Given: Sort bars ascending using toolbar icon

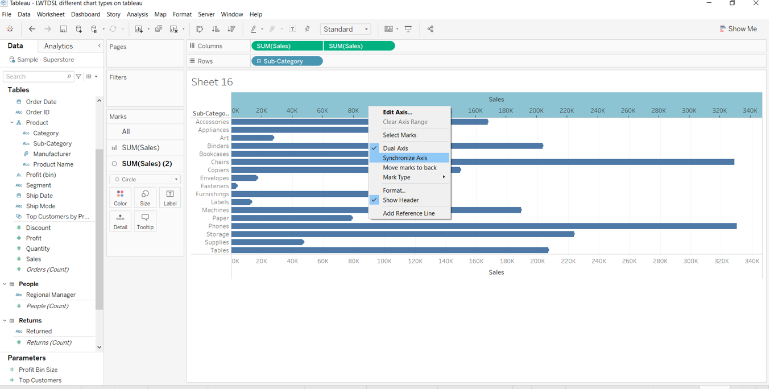Looking at the screenshot, I should 216,29.
